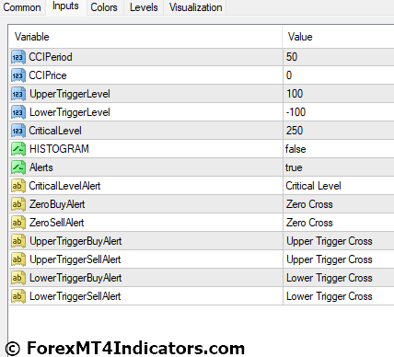The width and height of the screenshot is (394, 357).
Task: Select the UpperTriggerBuyAlert value Upper Trigger Cross
Action: point(330,241)
